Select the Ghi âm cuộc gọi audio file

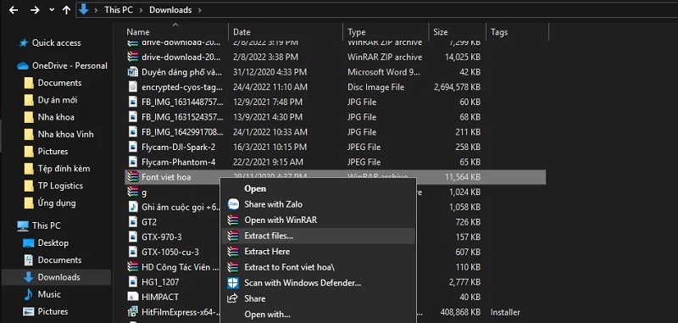[x=181, y=207]
